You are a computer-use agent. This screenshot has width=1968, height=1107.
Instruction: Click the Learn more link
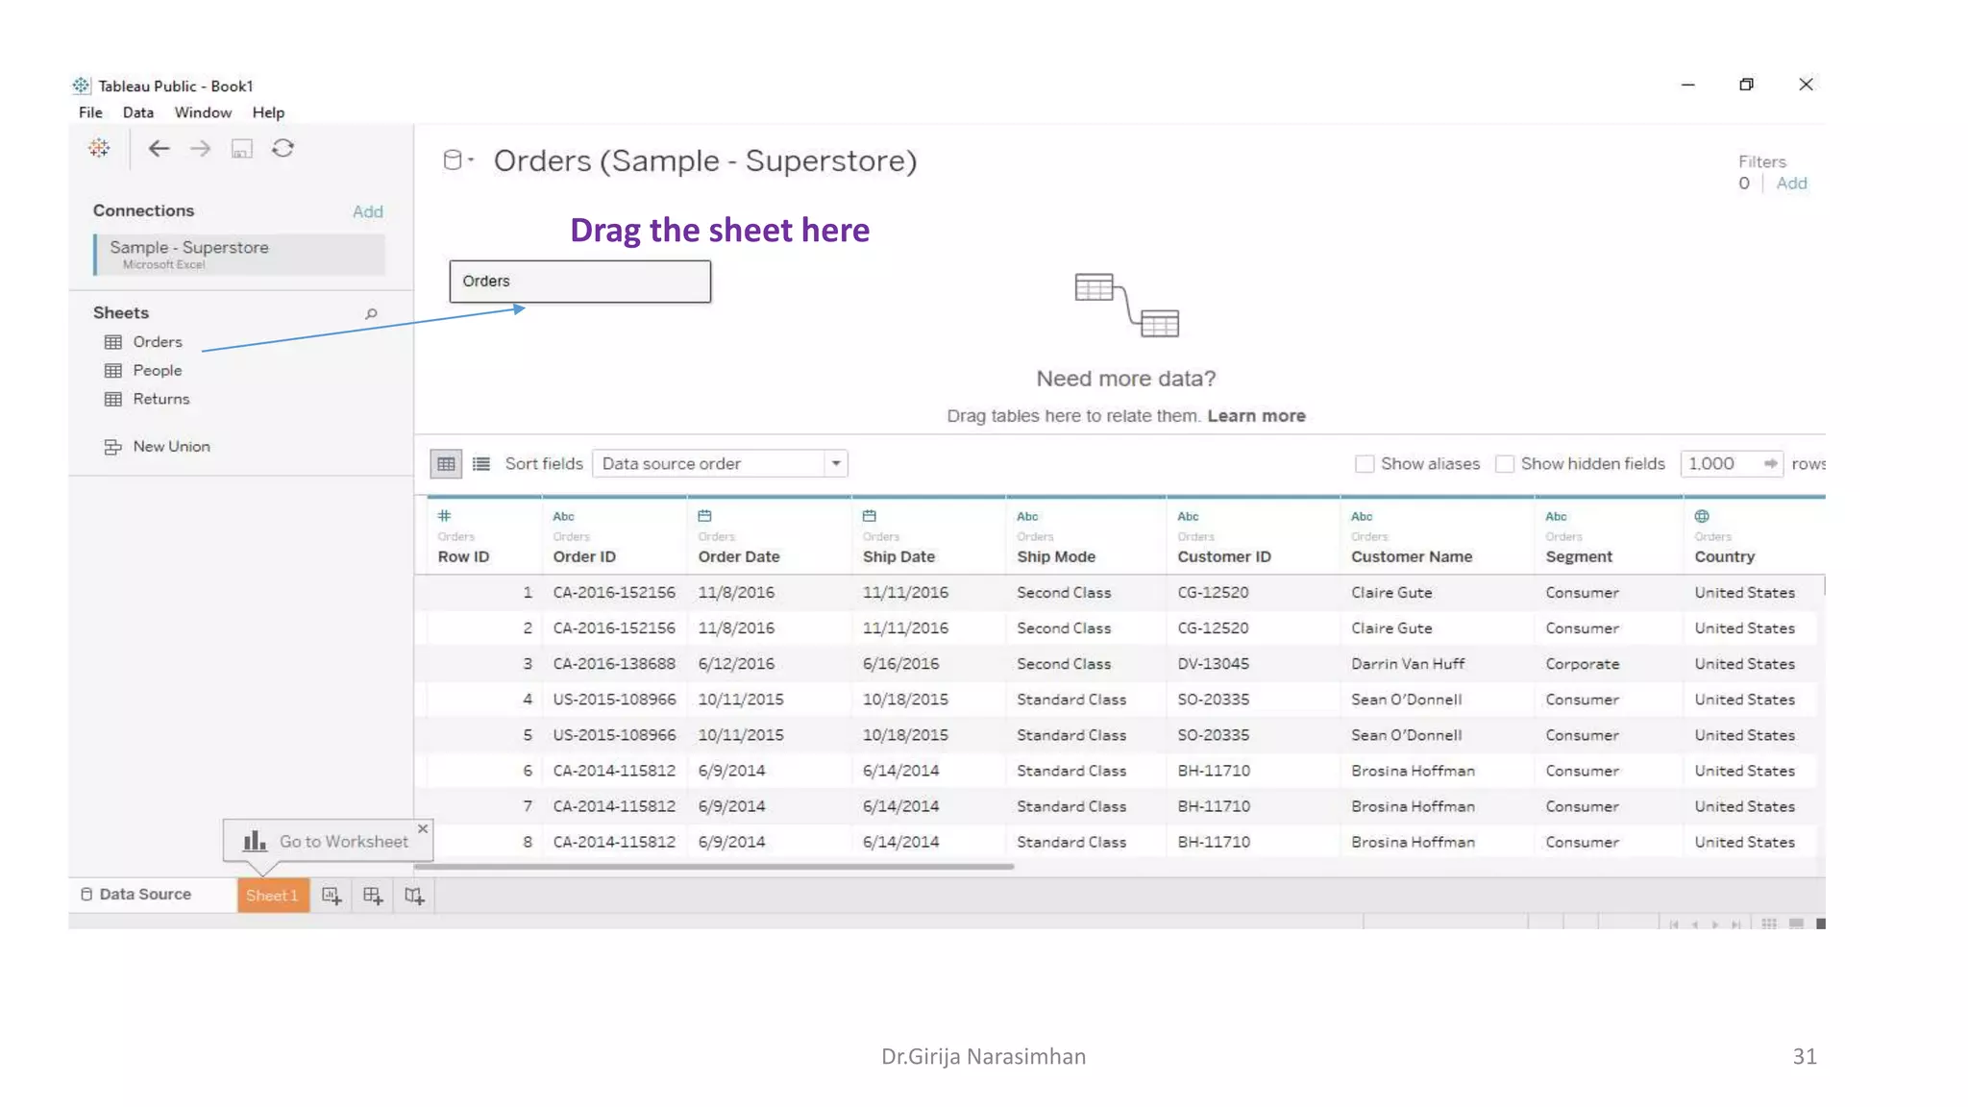tap(1256, 416)
